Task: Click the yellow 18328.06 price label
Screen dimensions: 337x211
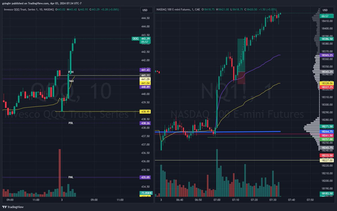Action: 327,83
